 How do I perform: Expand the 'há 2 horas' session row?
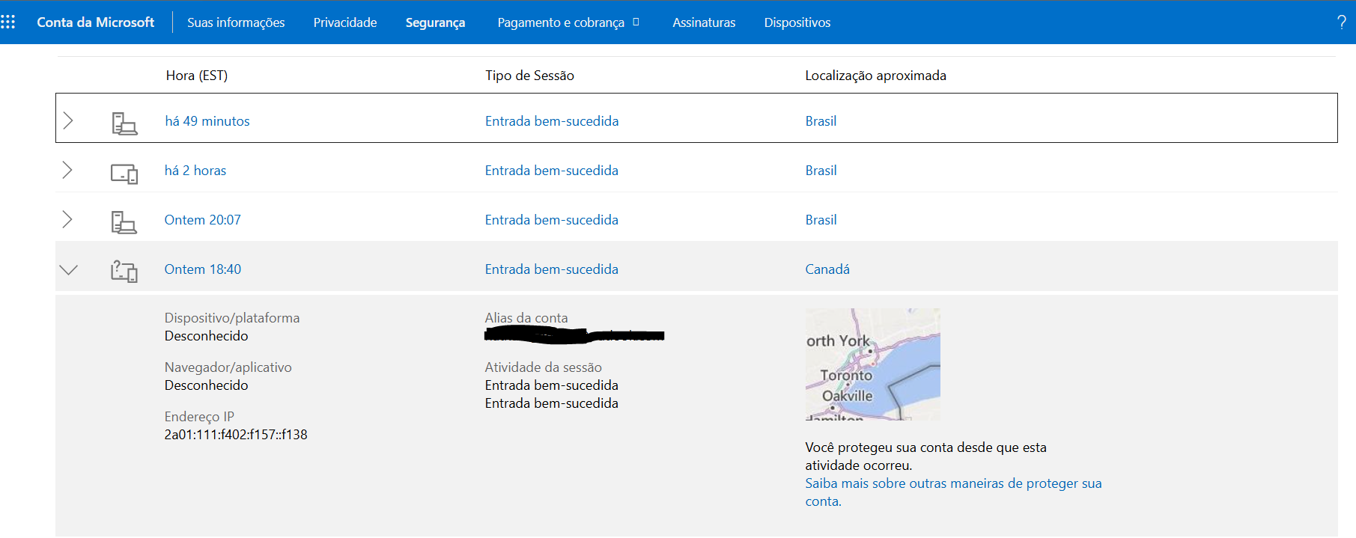pos(67,170)
